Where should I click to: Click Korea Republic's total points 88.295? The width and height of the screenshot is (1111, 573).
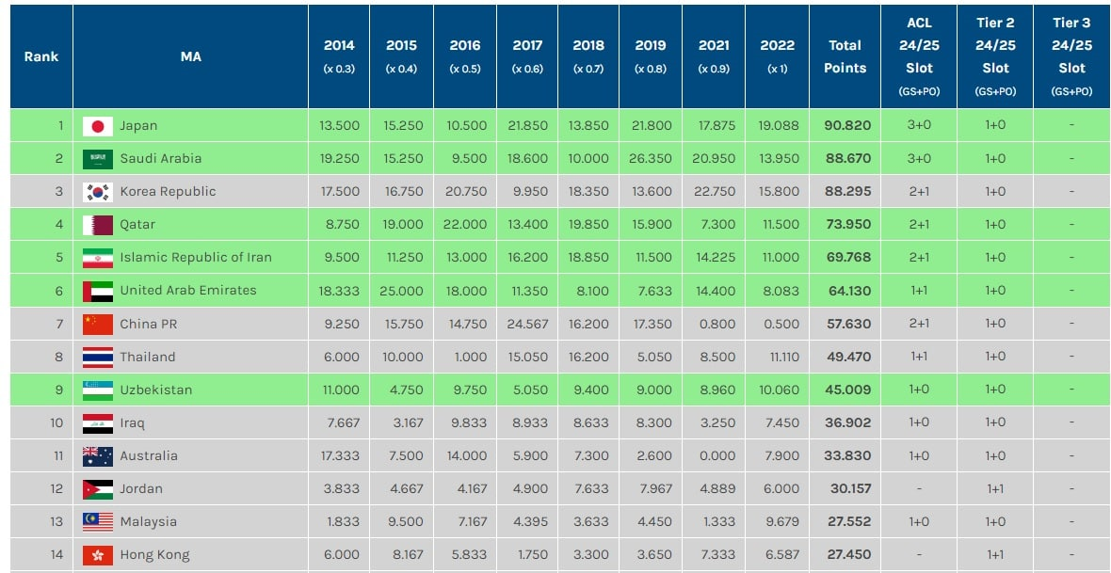pyautogui.click(x=848, y=192)
